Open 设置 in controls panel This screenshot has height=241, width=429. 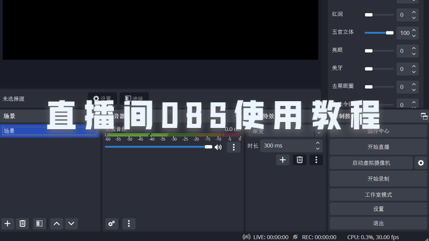(378, 209)
